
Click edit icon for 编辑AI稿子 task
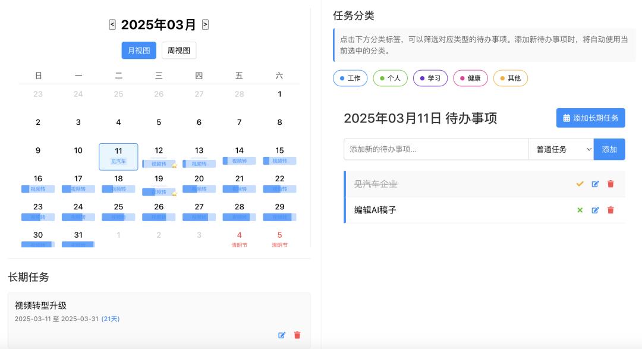(595, 210)
